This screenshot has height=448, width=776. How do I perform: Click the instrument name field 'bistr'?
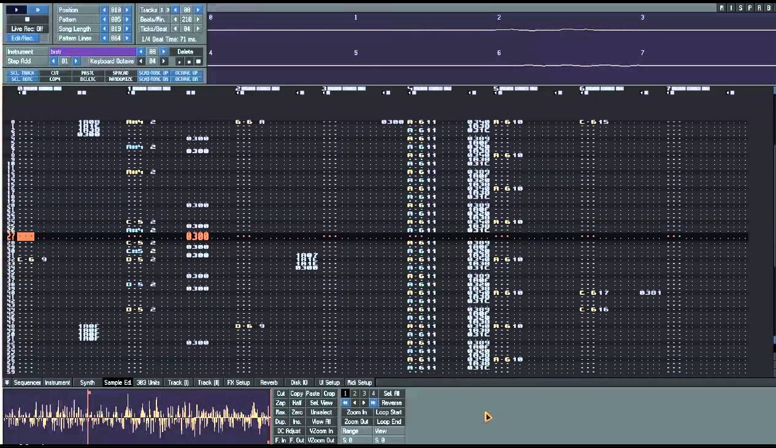click(92, 52)
